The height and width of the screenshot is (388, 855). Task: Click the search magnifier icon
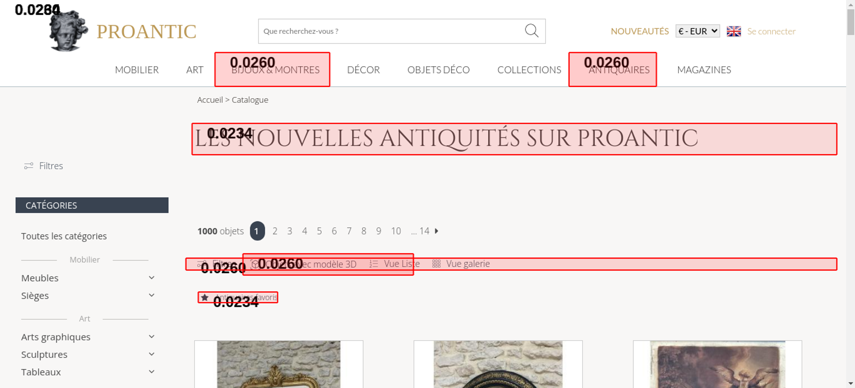pos(531,31)
